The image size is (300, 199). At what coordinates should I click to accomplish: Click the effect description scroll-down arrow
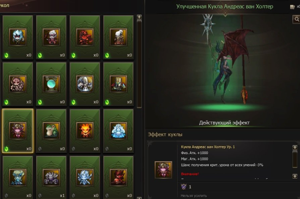click(x=295, y=176)
